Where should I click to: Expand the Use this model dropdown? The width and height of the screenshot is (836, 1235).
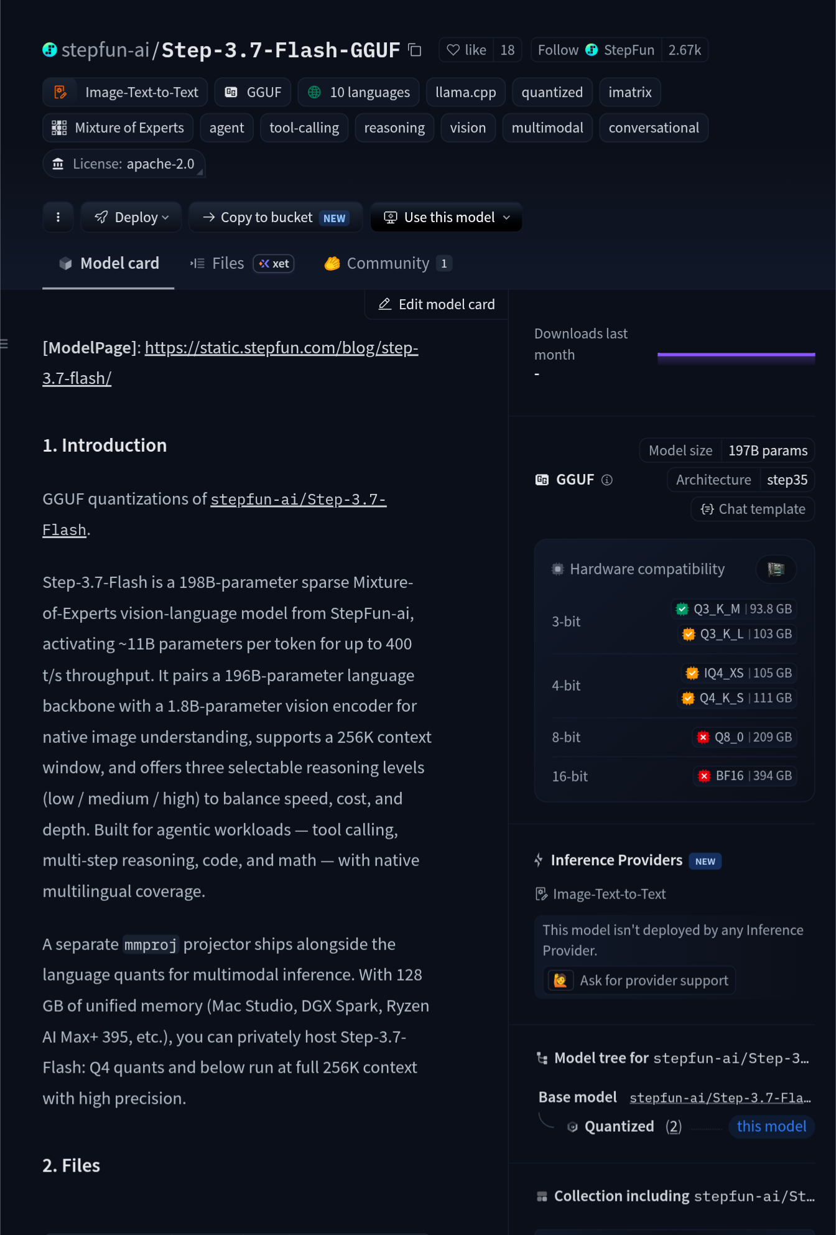pos(447,217)
